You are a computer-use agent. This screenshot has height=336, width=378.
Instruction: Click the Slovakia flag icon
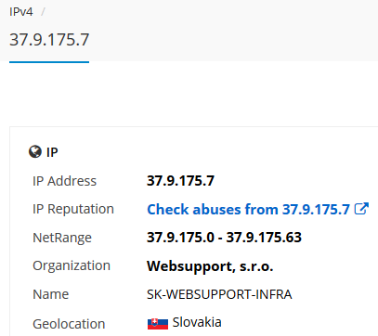158,323
